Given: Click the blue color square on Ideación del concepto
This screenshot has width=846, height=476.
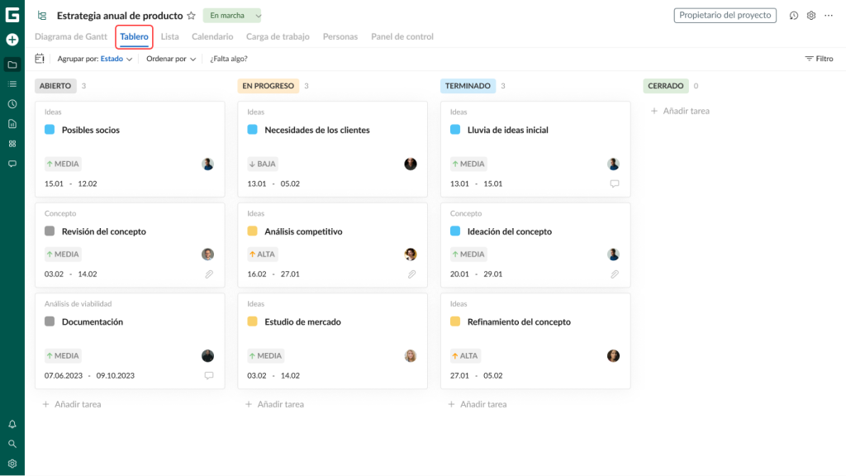Looking at the screenshot, I should click(x=455, y=231).
